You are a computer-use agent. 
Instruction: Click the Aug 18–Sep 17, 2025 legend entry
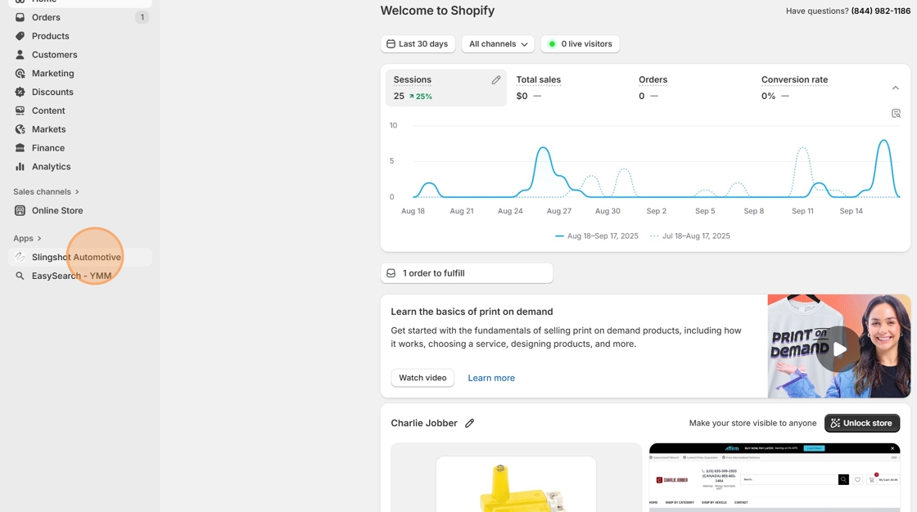coord(597,236)
